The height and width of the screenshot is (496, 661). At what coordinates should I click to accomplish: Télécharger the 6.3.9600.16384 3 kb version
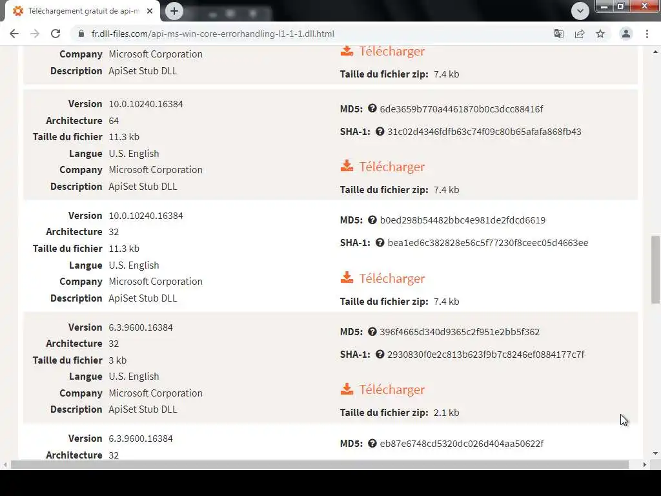(392, 389)
